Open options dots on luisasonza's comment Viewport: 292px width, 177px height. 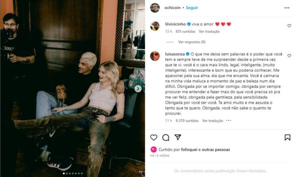point(228,120)
